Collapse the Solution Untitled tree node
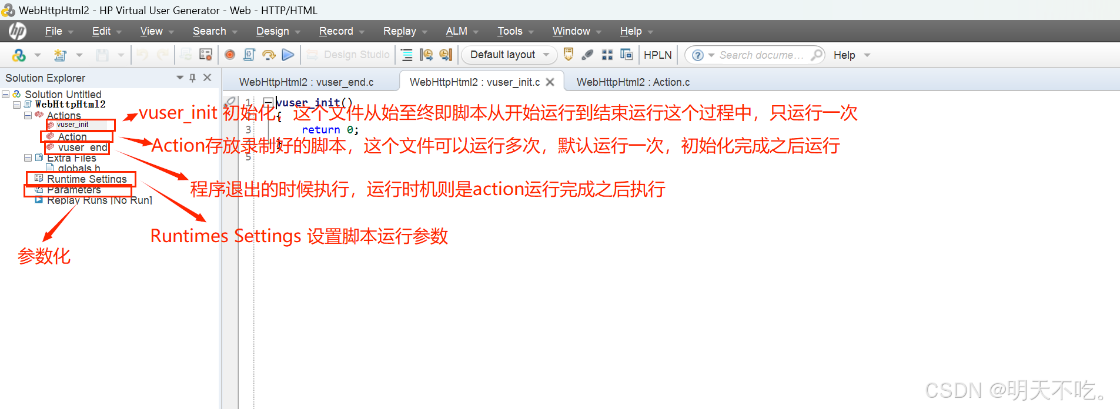The width and height of the screenshot is (1120, 409). pos(6,94)
